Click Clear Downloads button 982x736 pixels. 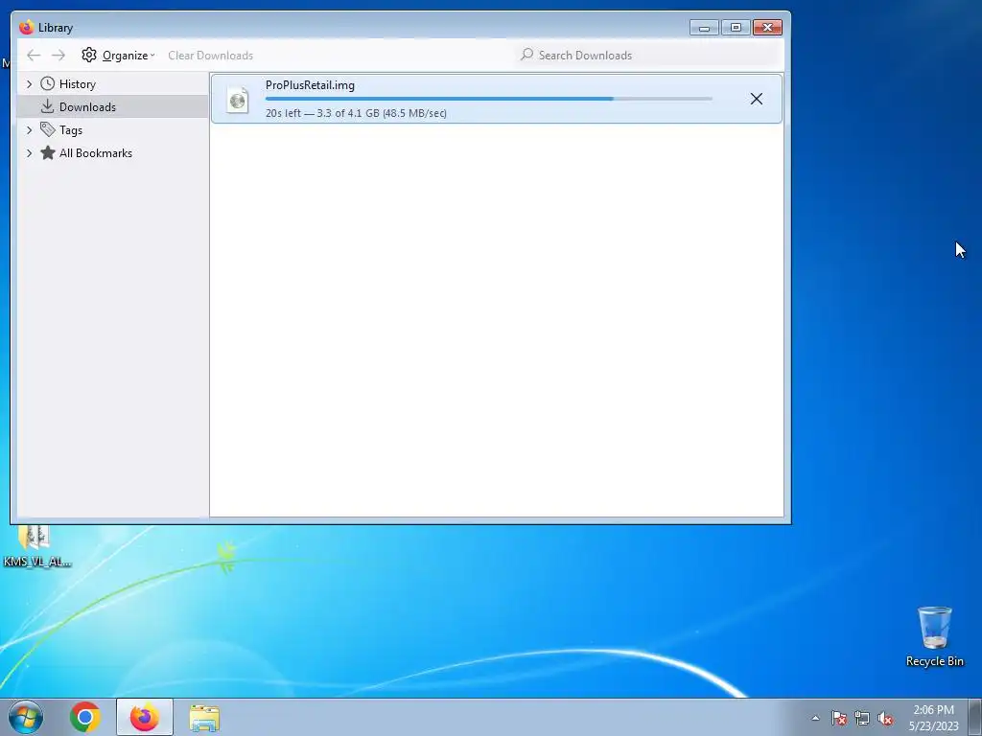210,55
